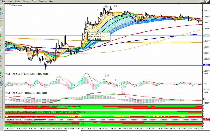Select the upper LH label near the Trix peak
This screenshot has height=131, width=210.
click(107, 76)
